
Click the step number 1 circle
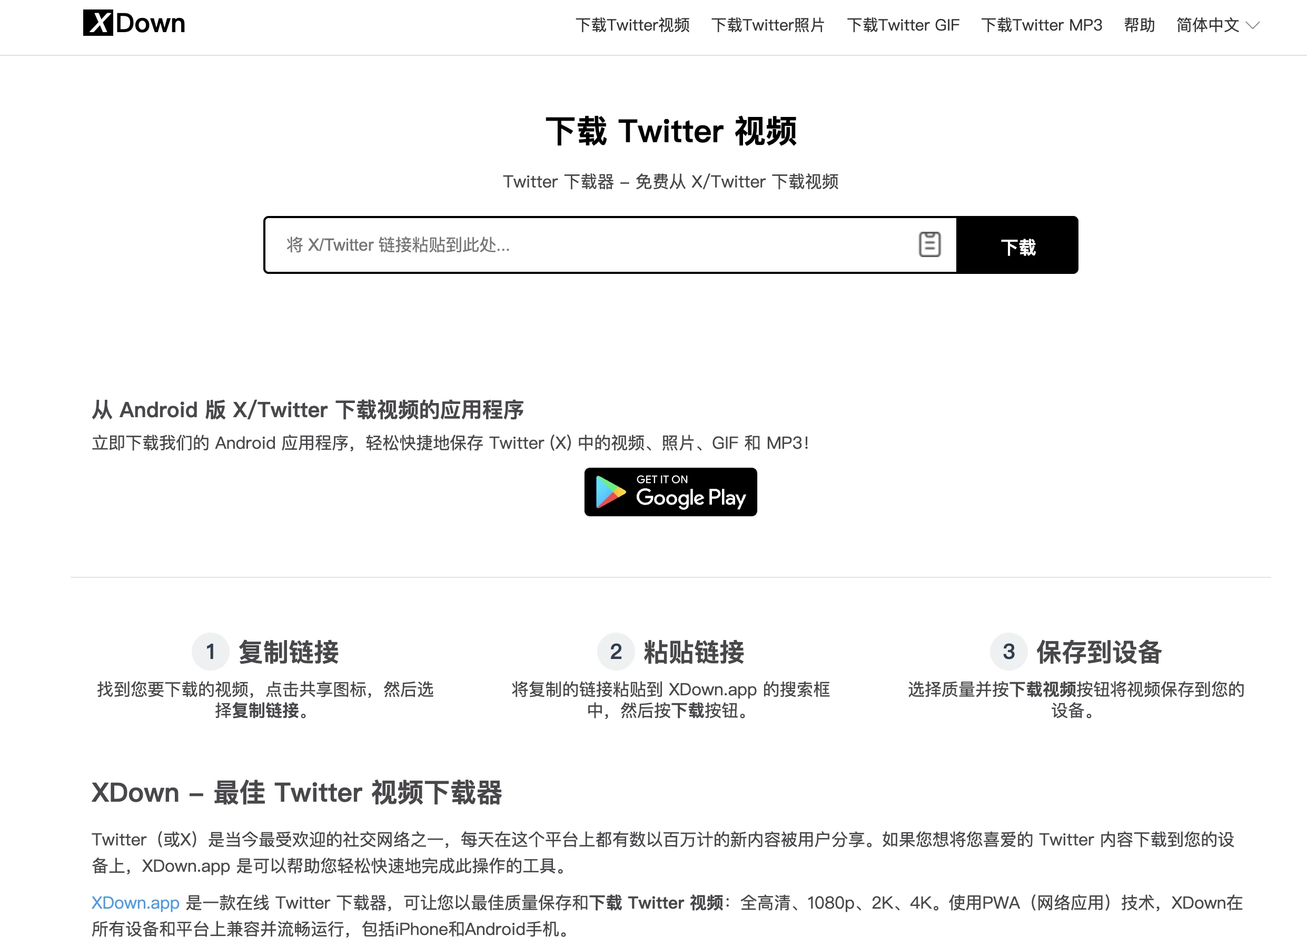tap(210, 652)
